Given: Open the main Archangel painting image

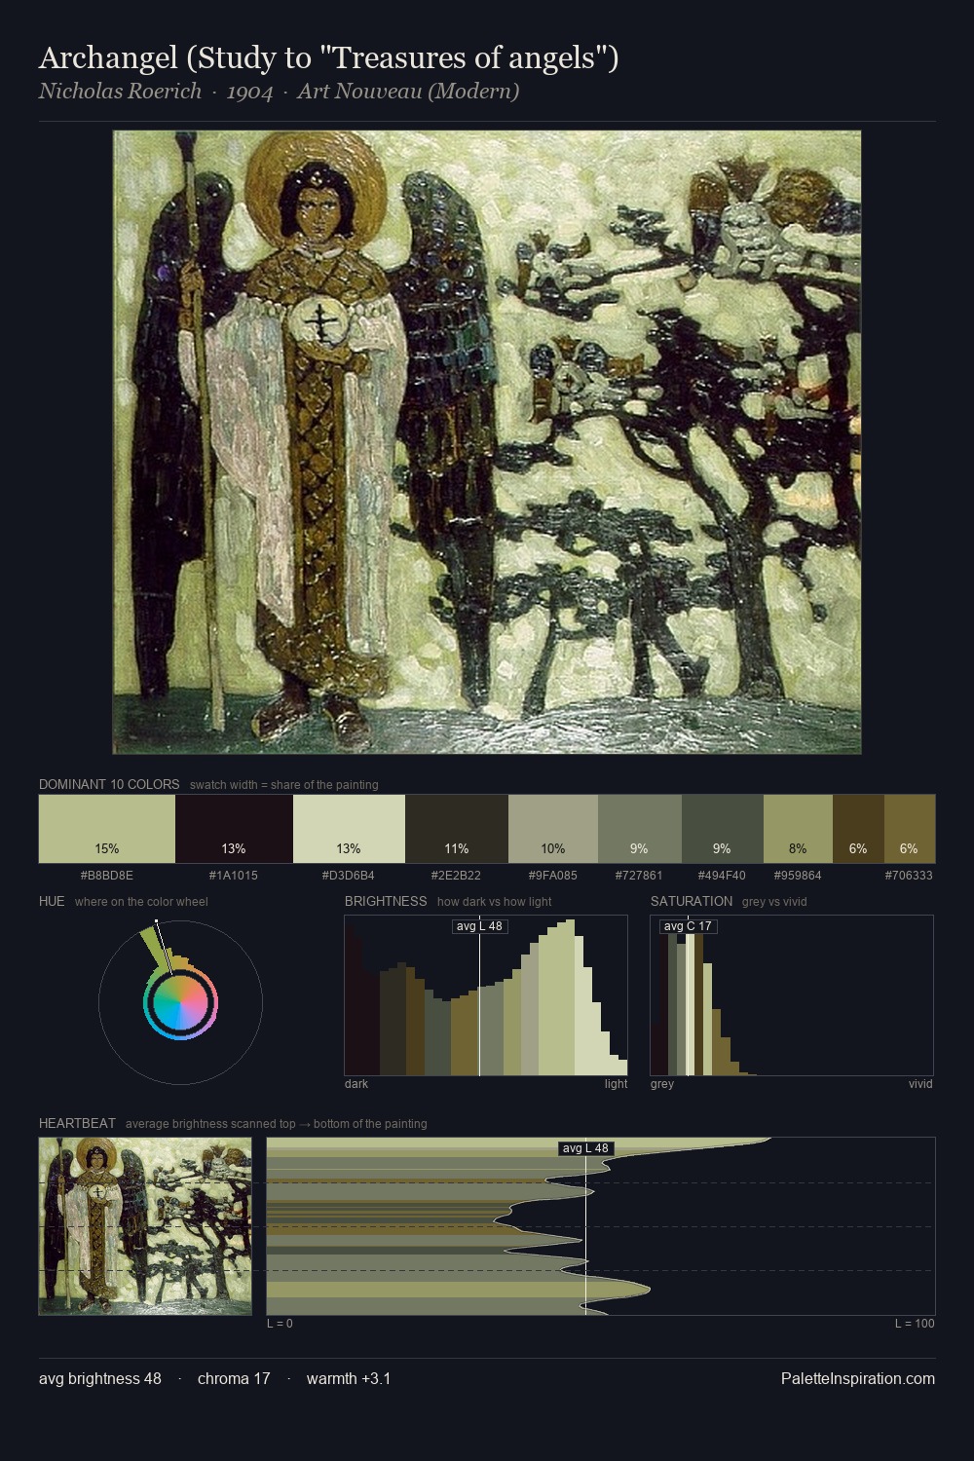Looking at the screenshot, I should pos(487,442).
